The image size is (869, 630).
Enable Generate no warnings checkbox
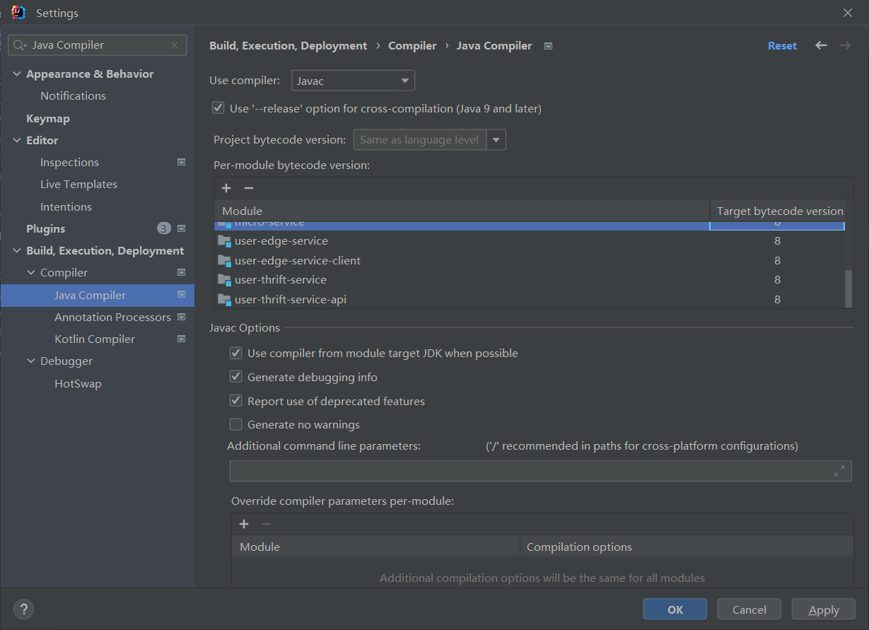coord(236,424)
